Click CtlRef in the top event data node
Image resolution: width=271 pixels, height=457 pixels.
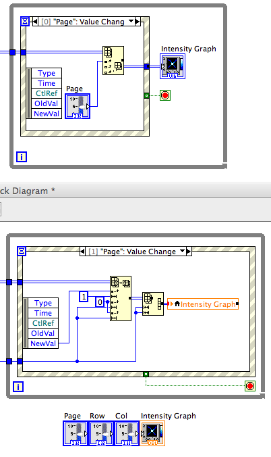47,93
